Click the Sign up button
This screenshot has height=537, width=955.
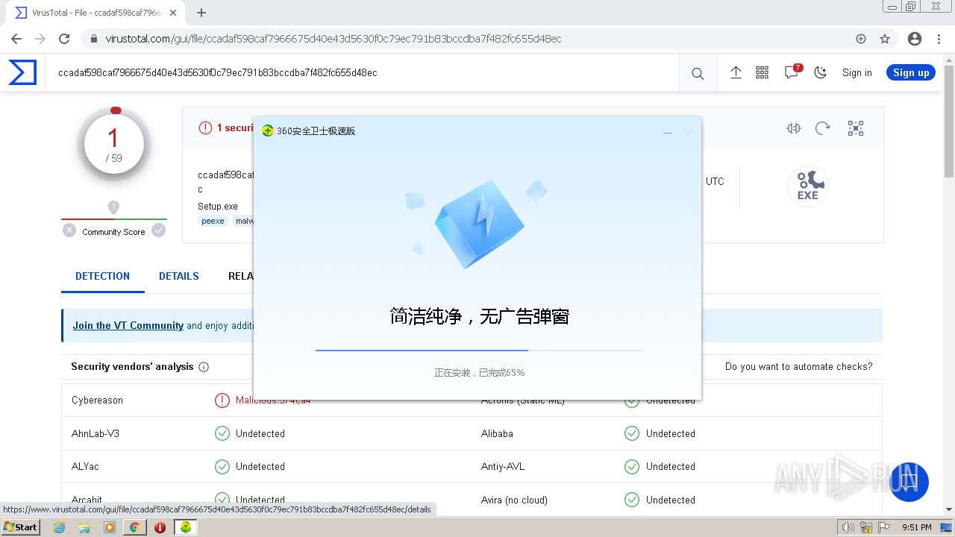point(910,72)
